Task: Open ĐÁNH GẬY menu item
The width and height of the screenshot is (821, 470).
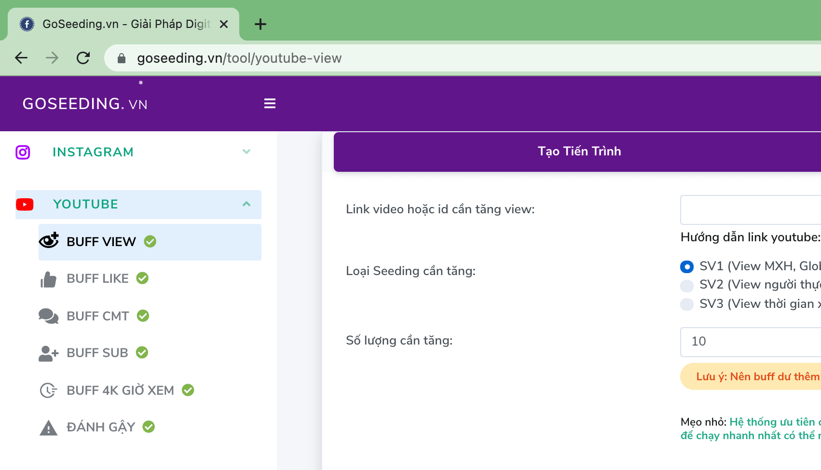Action: click(x=101, y=427)
